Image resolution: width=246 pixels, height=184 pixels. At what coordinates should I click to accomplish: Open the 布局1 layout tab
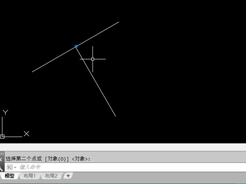(30, 176)
